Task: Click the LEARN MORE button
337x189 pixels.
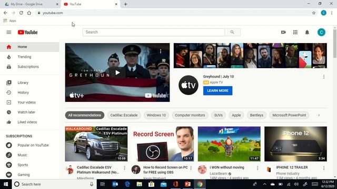Action: click(217, 91)
